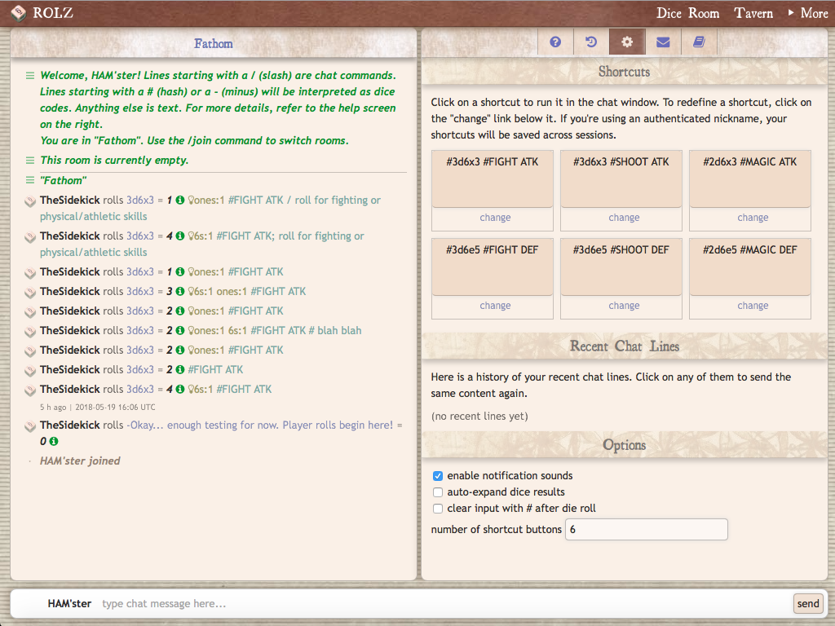835x626 pixels.
Task: Click the info icon on the first FIGHT ATK roll
Action: point(179,200)
